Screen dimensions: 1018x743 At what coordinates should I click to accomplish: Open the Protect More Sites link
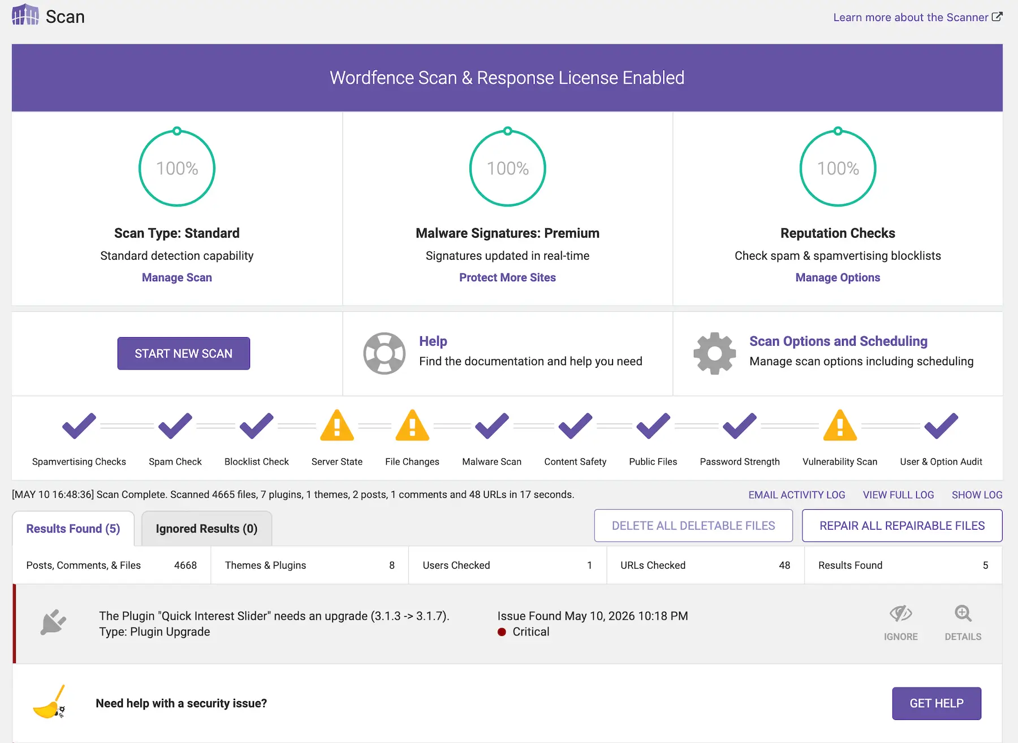tap(508, 277)
